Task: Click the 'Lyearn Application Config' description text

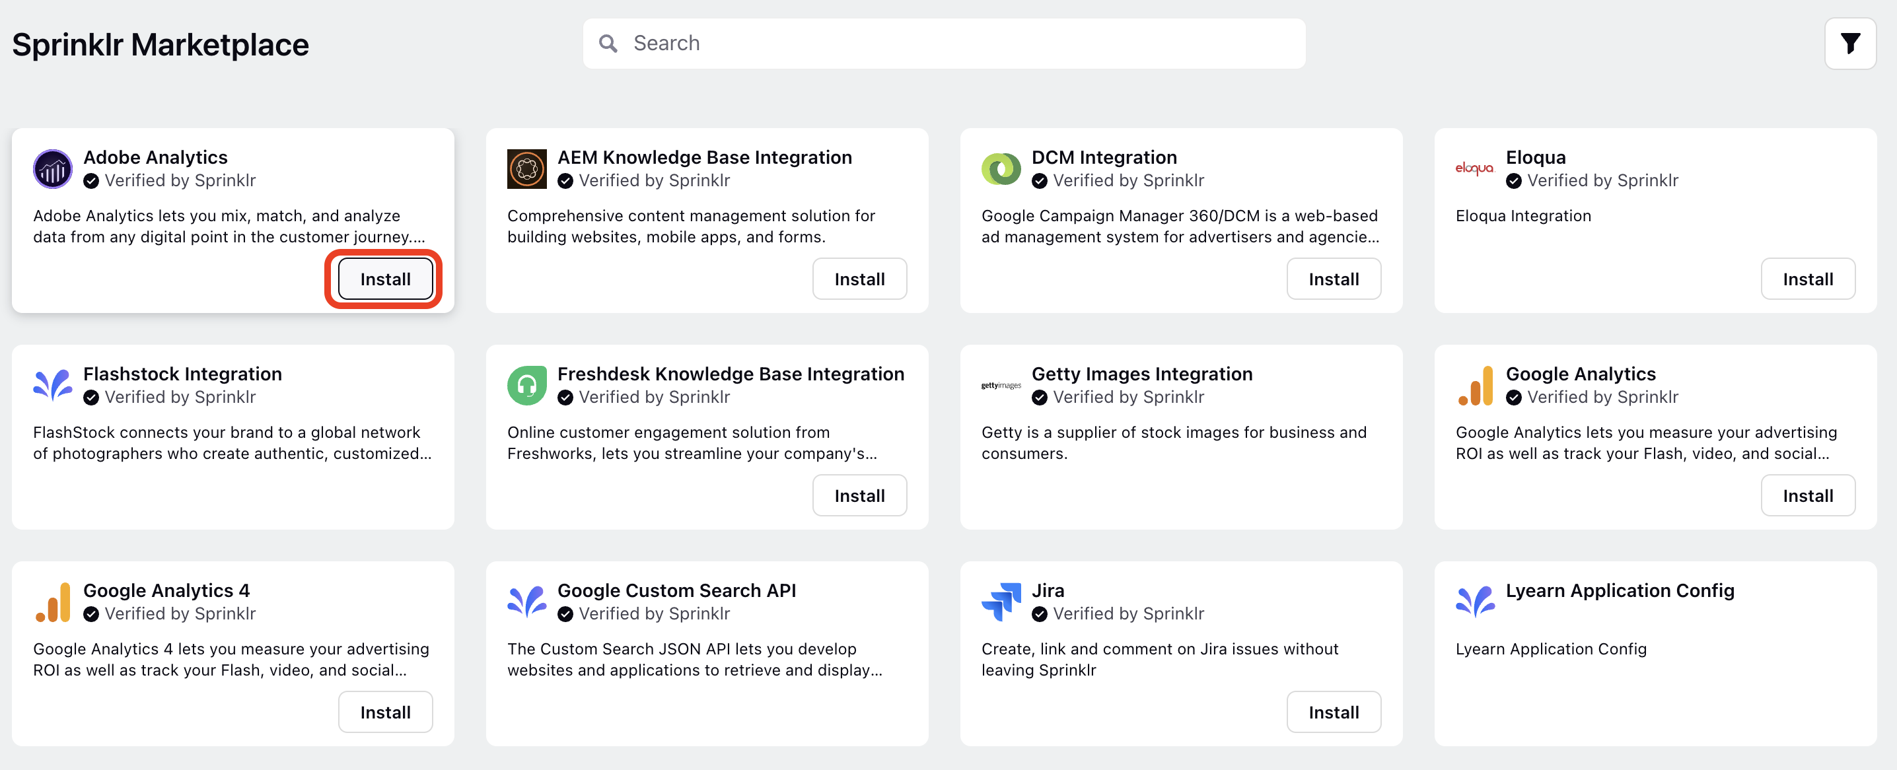Action: click(1551, 648)
